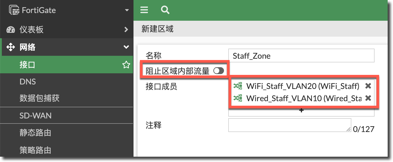Viewport: 393px width, 162px height.
Task: Collapse the 网络 menu chevron
Action: [126, 47]
